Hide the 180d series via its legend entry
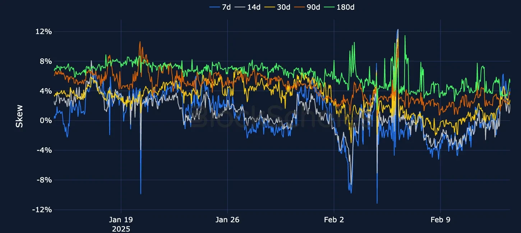Image resolution: width=521 pixels, height=233 pixels. (346, 7)
